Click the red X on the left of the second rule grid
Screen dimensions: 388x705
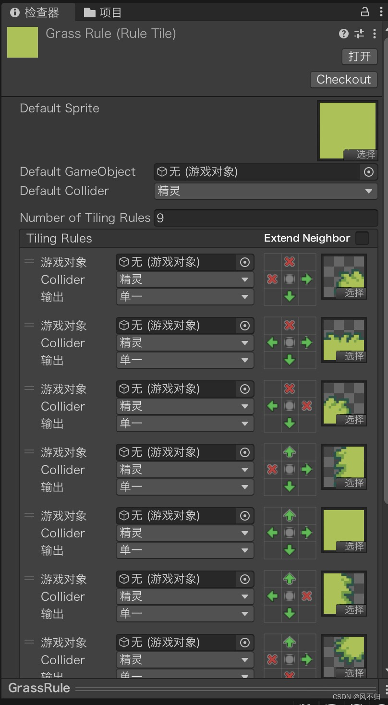[x=271, y=343]
